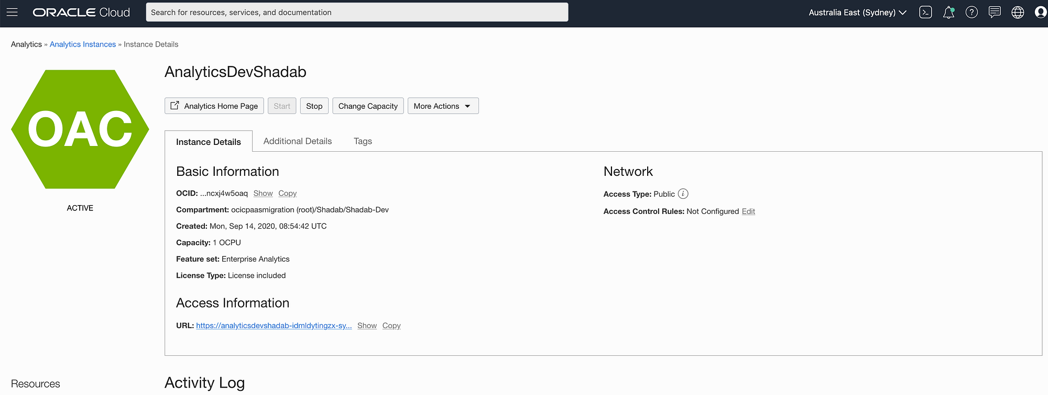Click the Instance Details breadcrumb text
This screenshot has height=395, width=1048.
pyautogui.click(x=151, y=44)
